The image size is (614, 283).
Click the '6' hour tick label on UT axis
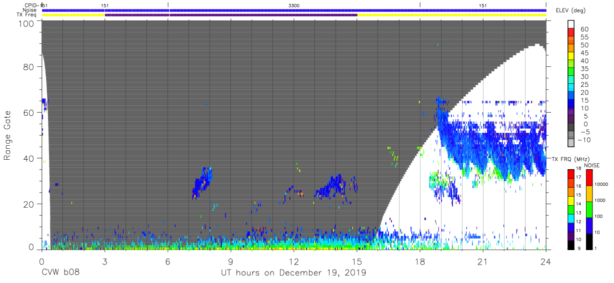click(167, 261)
